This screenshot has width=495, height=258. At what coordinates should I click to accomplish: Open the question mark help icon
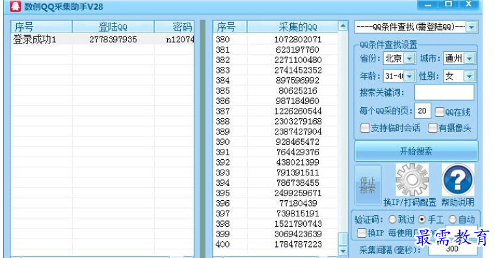click(457, 179)
